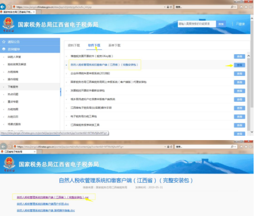
Task: Open the search provider dropdown in the bottom browser
Action: click(x=235, y=147)
